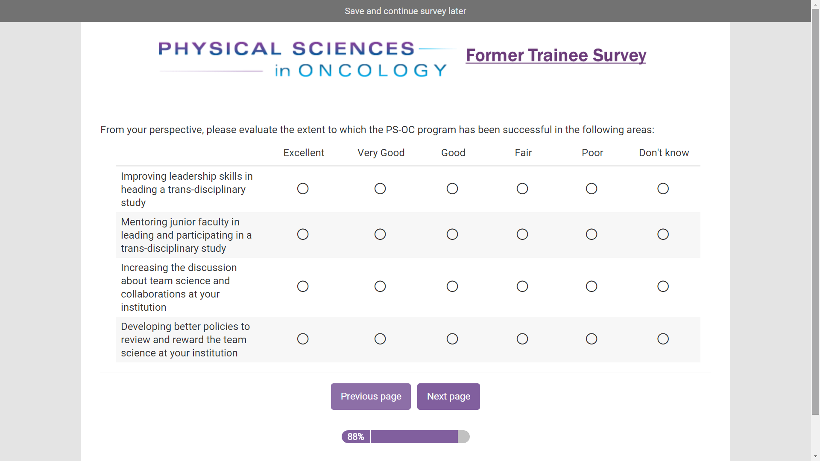
Task: Click the vertical page scrollbar
Action: click(x=815, y=213)
